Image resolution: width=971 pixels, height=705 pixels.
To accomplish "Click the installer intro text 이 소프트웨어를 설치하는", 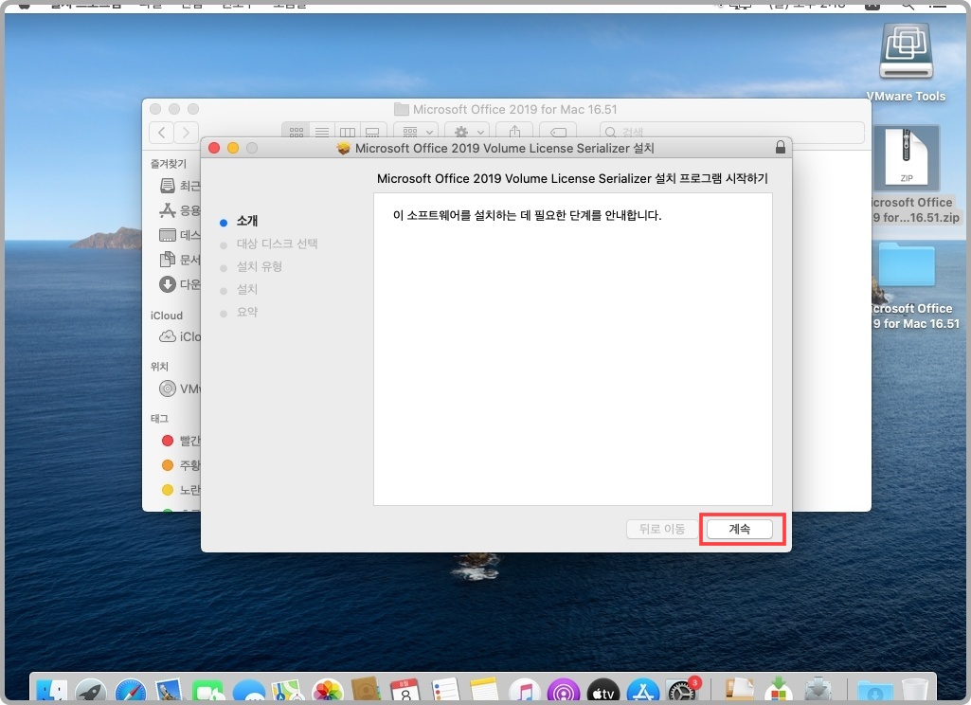I will 527,216.
